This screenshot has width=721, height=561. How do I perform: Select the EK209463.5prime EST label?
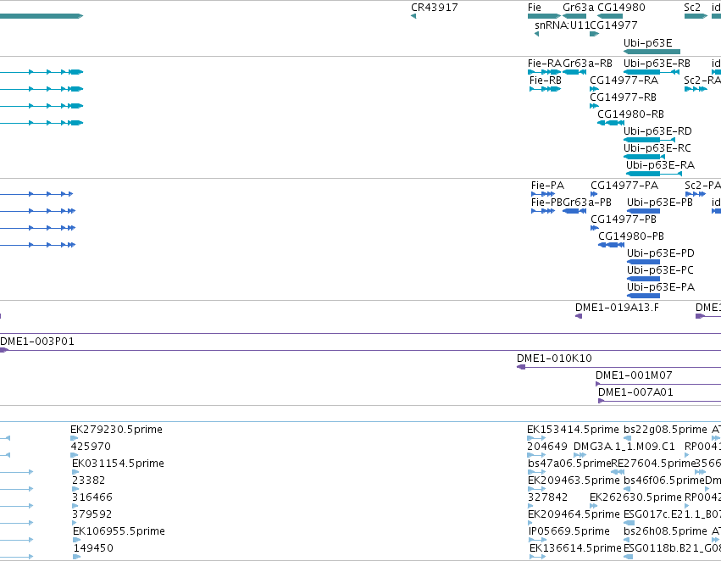point(574,481)
